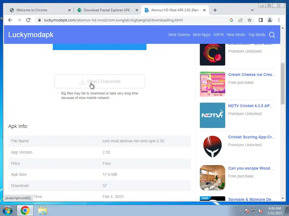This screenshot has width=289, height=216.
Task: Click the forward navigation arrow
Action: (x=19, y=20)
